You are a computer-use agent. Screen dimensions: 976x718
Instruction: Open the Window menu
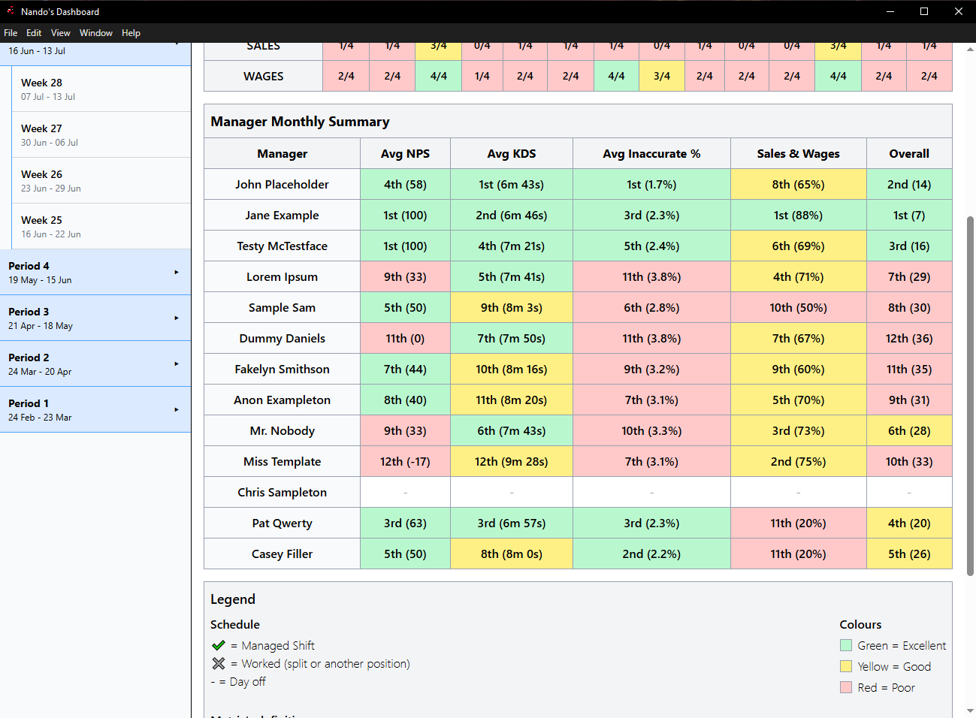(x=95, y=33)
